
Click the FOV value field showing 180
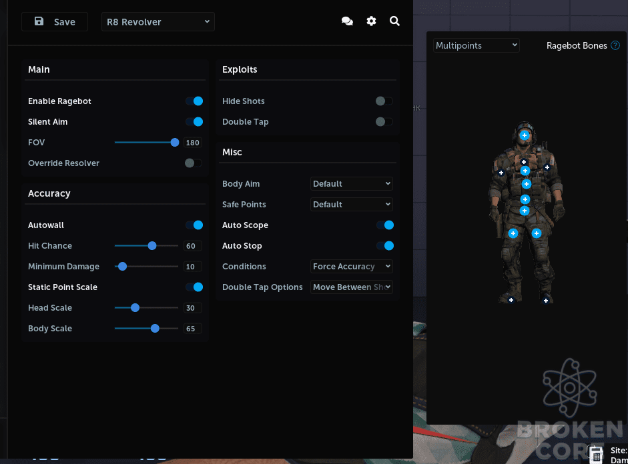[x=193, y=143]
